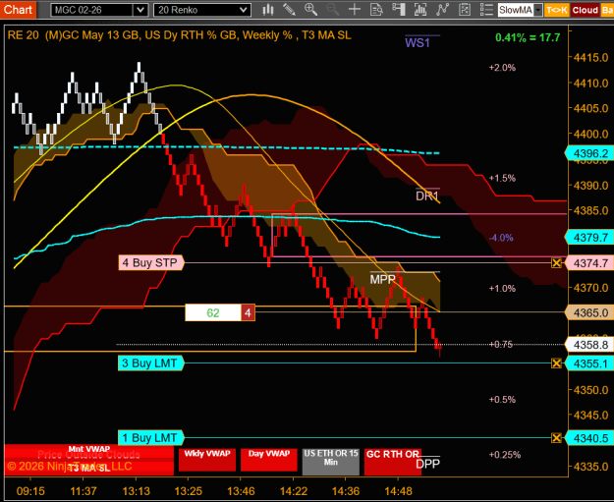Image resolution: width=614 pixels, height=502 pixels.
Task: Click the green 0.41% = 17.7 readout
Action: click(x=528, y=37)
